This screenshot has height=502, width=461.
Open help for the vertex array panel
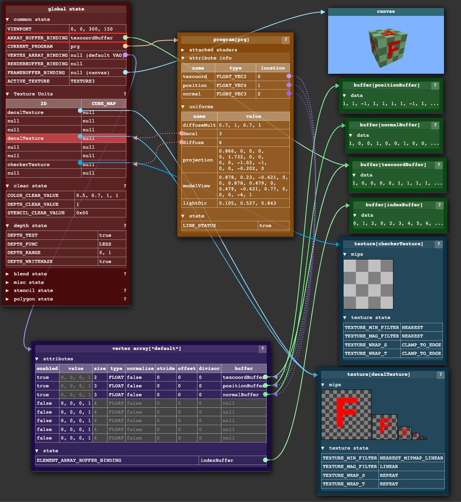pos(262,348)
